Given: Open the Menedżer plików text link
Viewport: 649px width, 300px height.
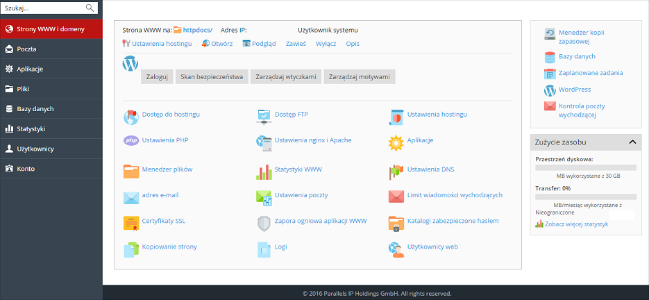Looking at the screenshot, I should pos(167,169).
